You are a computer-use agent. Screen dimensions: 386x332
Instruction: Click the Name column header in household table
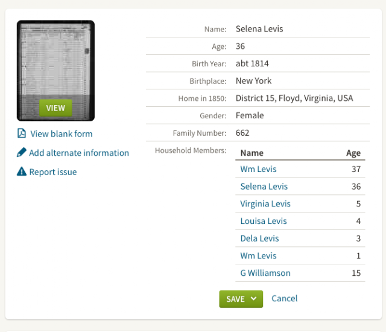252,153
